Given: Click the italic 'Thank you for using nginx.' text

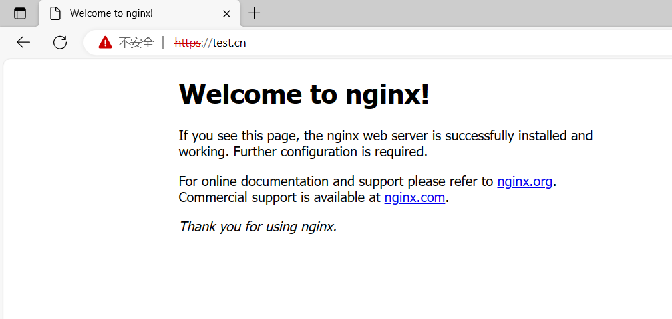Looking at the screenshot, I should pos(258,227).
